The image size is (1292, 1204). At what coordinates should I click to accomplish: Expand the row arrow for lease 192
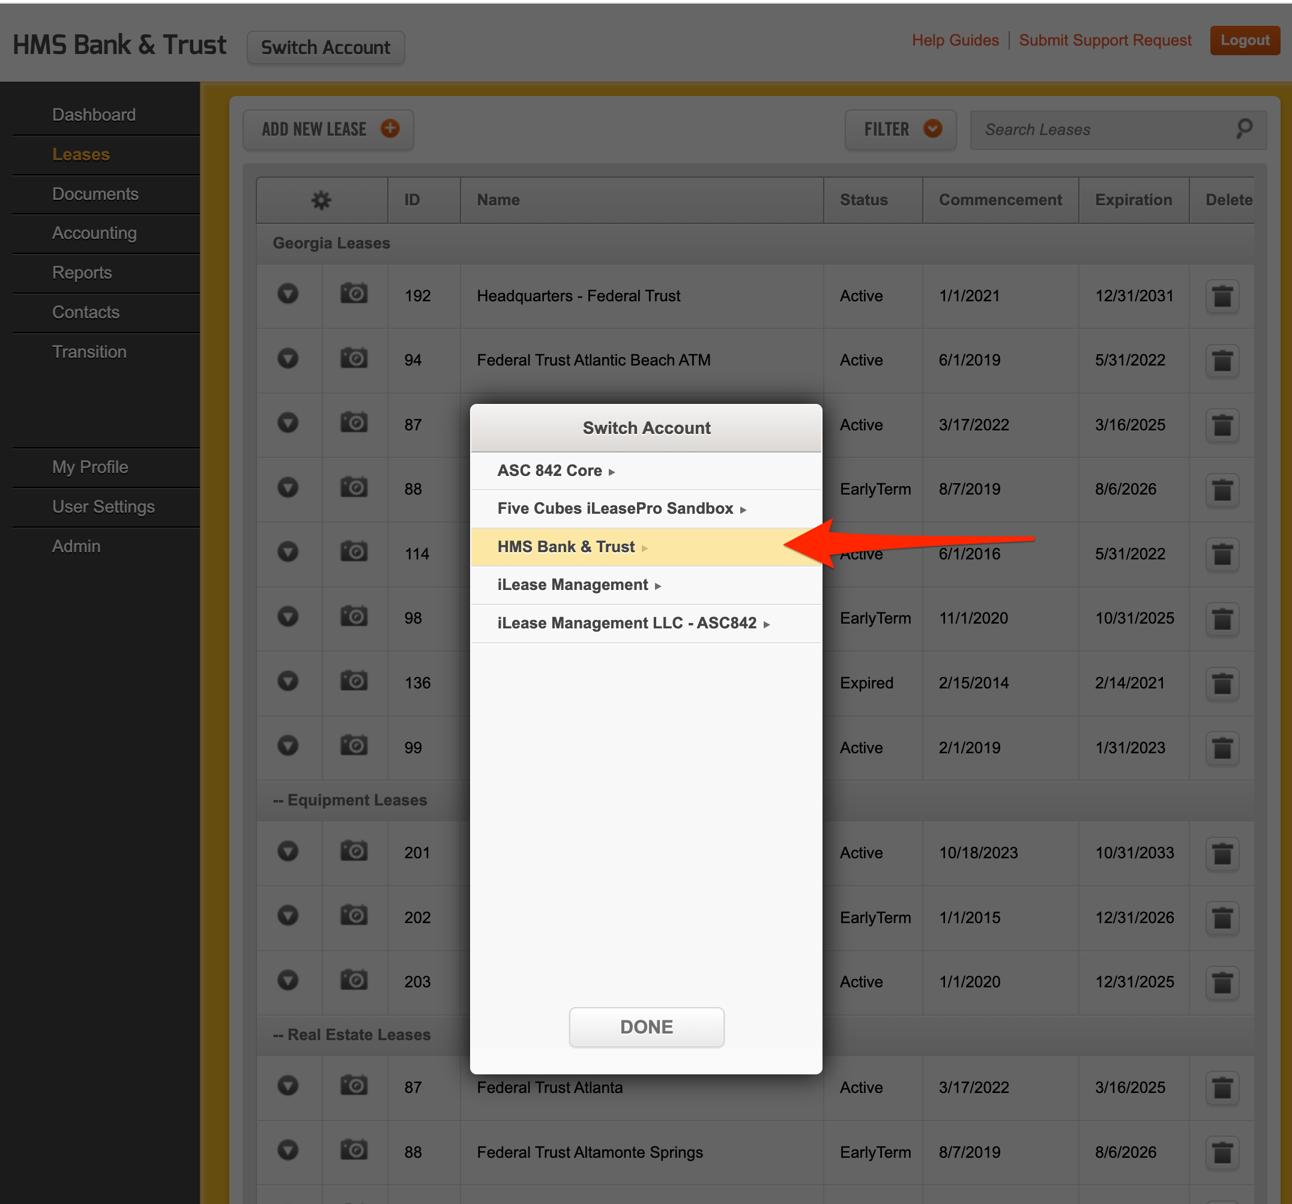[289, 293]
